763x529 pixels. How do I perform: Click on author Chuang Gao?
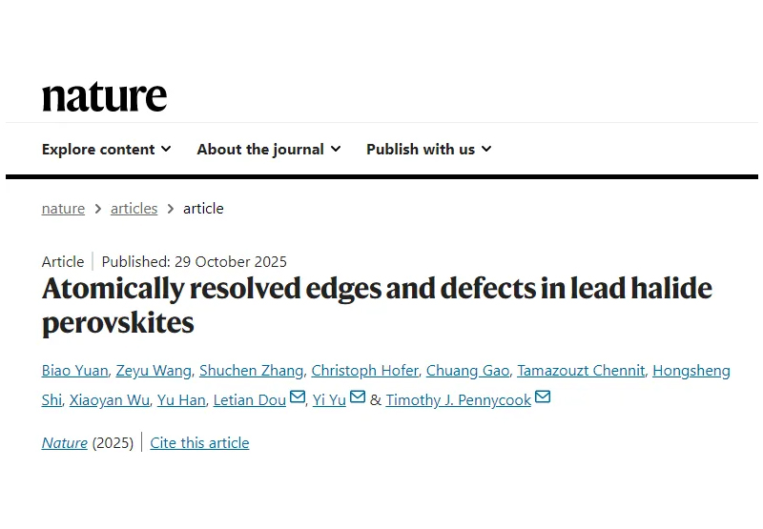(x=466, y=371)
